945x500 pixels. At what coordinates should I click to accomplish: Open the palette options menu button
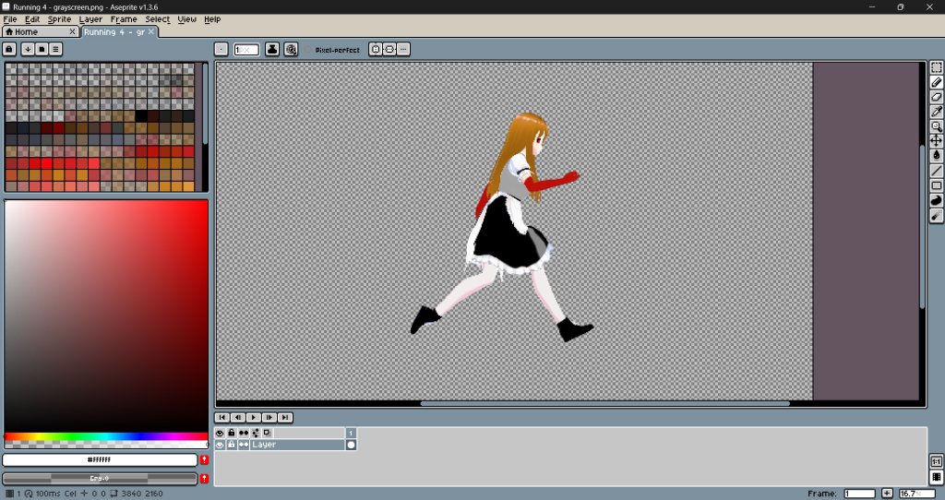click(56, 49)
